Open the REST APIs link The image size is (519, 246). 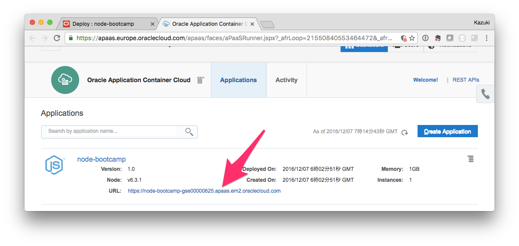466,80
